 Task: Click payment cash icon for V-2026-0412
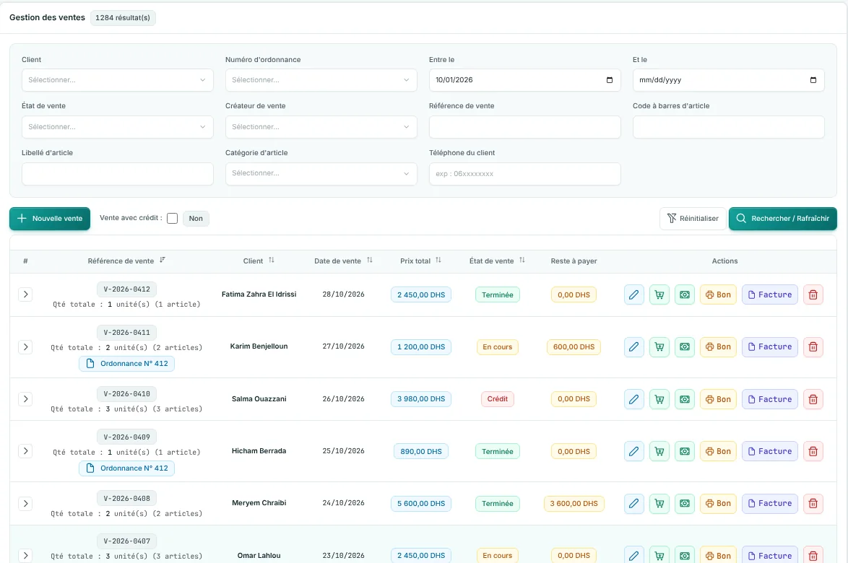click(685, 295)
